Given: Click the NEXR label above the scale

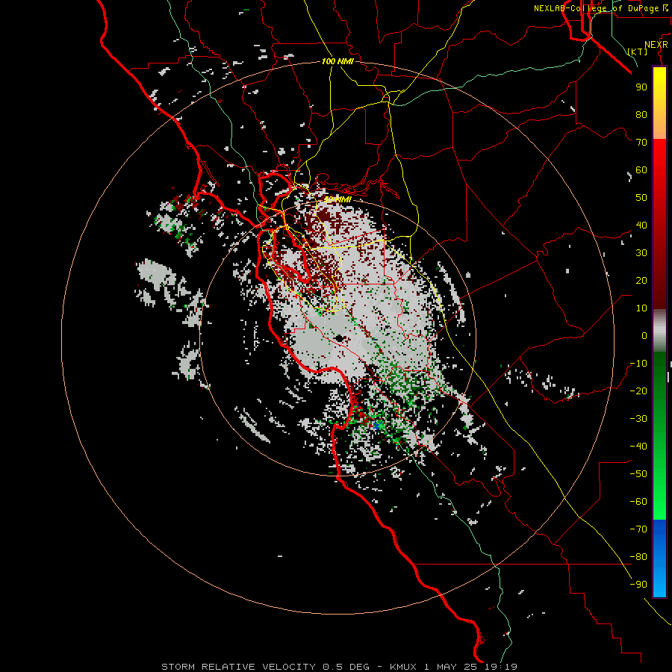Looking at the screenshot, I should [656, 45].
